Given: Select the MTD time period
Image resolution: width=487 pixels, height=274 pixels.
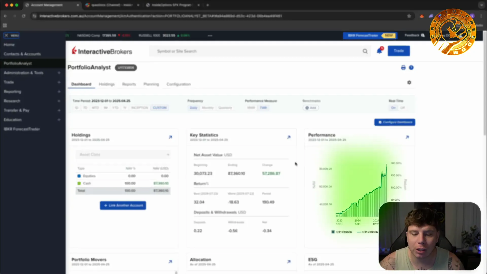Looking at the screenshot, I should pos(95,108).
